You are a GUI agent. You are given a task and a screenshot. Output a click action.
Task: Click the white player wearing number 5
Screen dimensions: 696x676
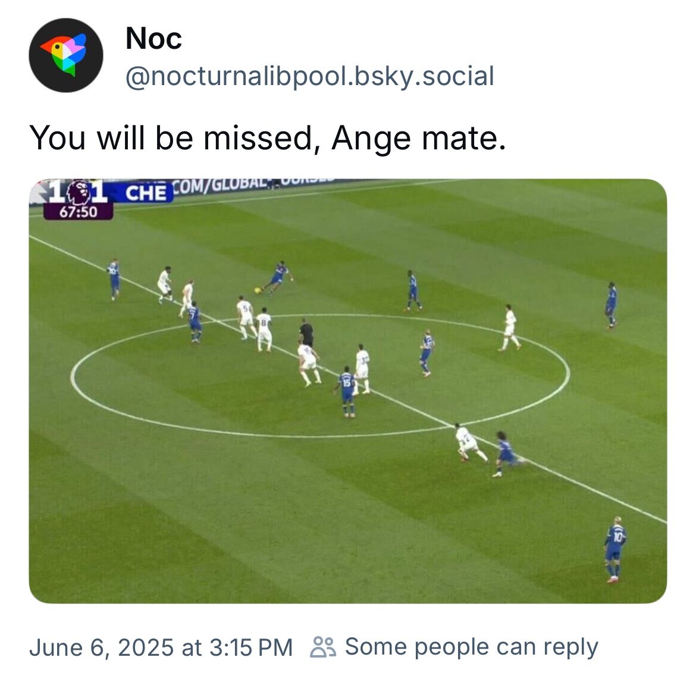click(246, 317)
